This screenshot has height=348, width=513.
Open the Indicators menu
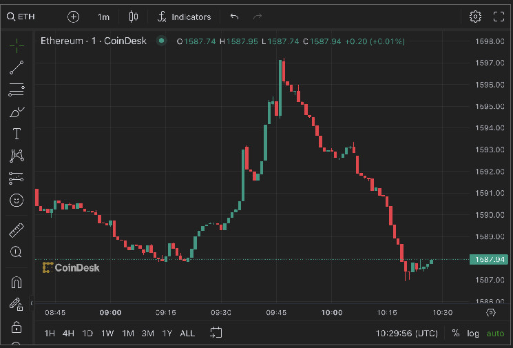(184, 17)
